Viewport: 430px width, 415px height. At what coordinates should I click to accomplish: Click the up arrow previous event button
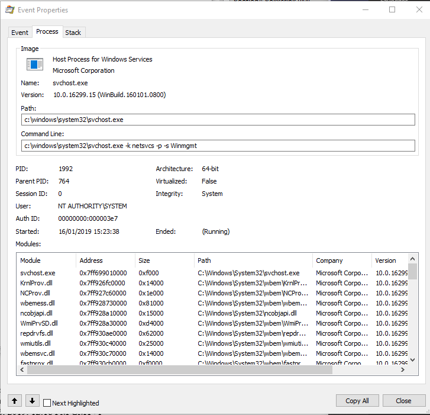pyautogui.click(x=15, y=401)
